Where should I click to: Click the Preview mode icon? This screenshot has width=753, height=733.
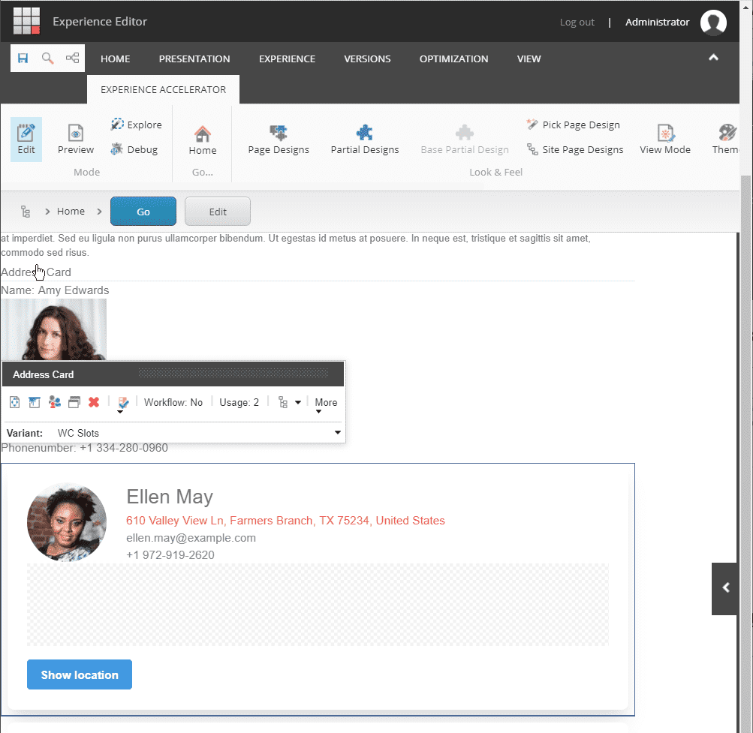pos(76,139)
